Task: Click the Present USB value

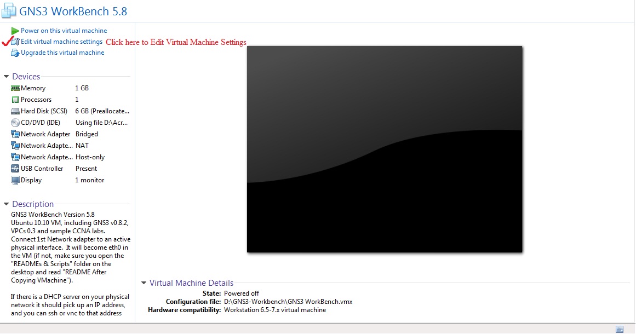Action: pos(86,169)
